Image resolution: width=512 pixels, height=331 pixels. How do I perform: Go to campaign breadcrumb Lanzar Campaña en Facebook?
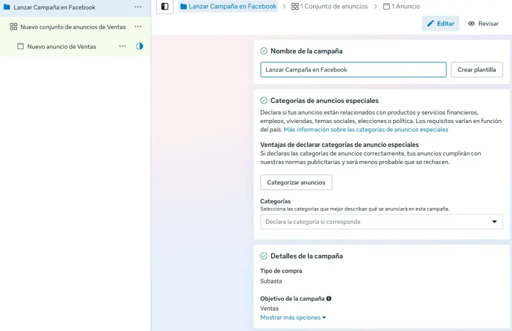[228, 6]
